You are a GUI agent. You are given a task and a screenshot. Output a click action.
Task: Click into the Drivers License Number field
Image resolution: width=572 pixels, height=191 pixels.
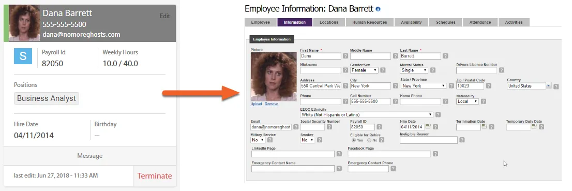tap(476, 70)
